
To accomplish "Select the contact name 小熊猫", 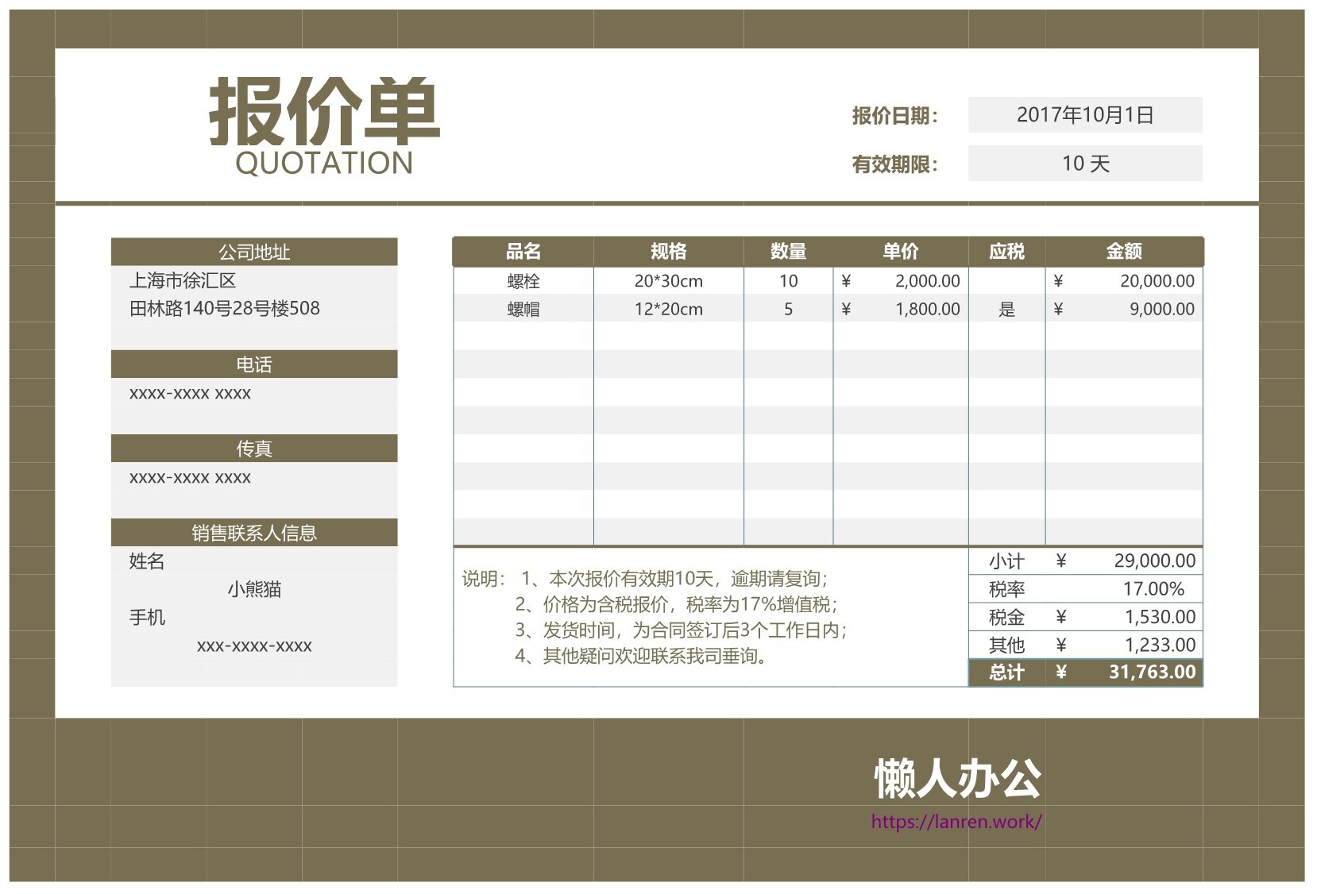I will tap(254, 589).
